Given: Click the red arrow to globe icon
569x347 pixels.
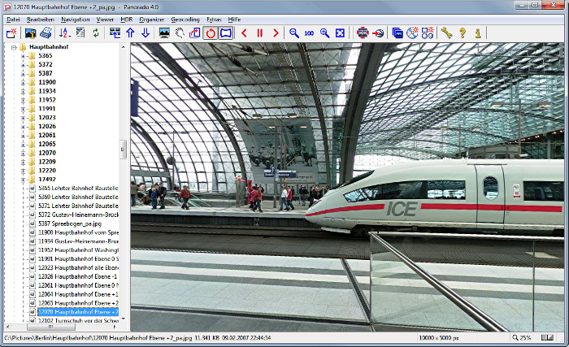Looking at the screenshot, I should tap(378, 33).
